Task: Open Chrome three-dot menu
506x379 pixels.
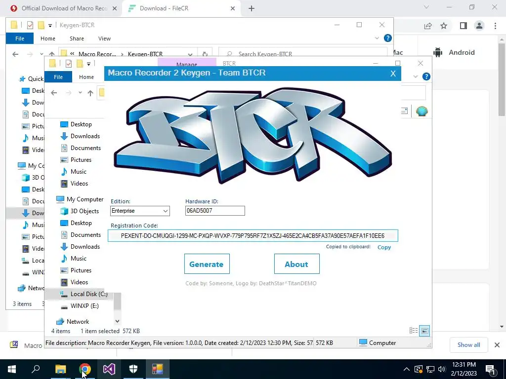Action: tap(495, 26)
